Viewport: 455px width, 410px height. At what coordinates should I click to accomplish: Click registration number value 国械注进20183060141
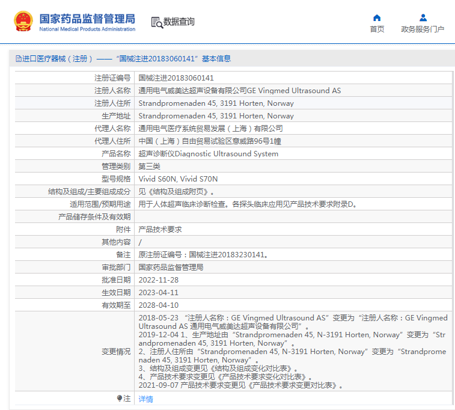click(x=176, y=78)
